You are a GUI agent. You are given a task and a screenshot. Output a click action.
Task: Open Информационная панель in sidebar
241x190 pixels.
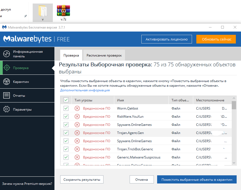(x=27, y=54)
